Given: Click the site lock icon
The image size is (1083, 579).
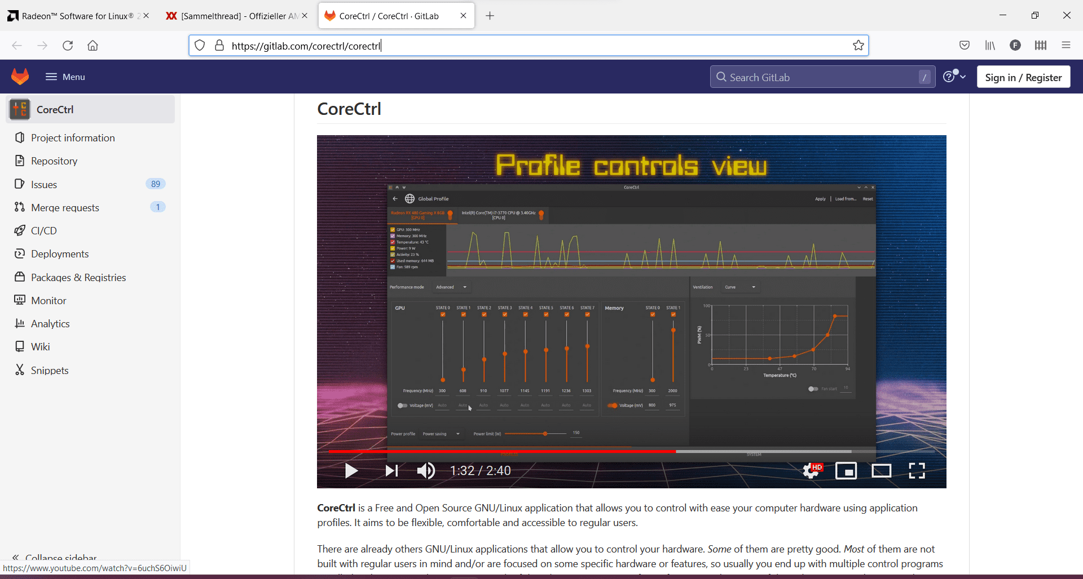Looking at the screenshot, I should tap(219, 46).
